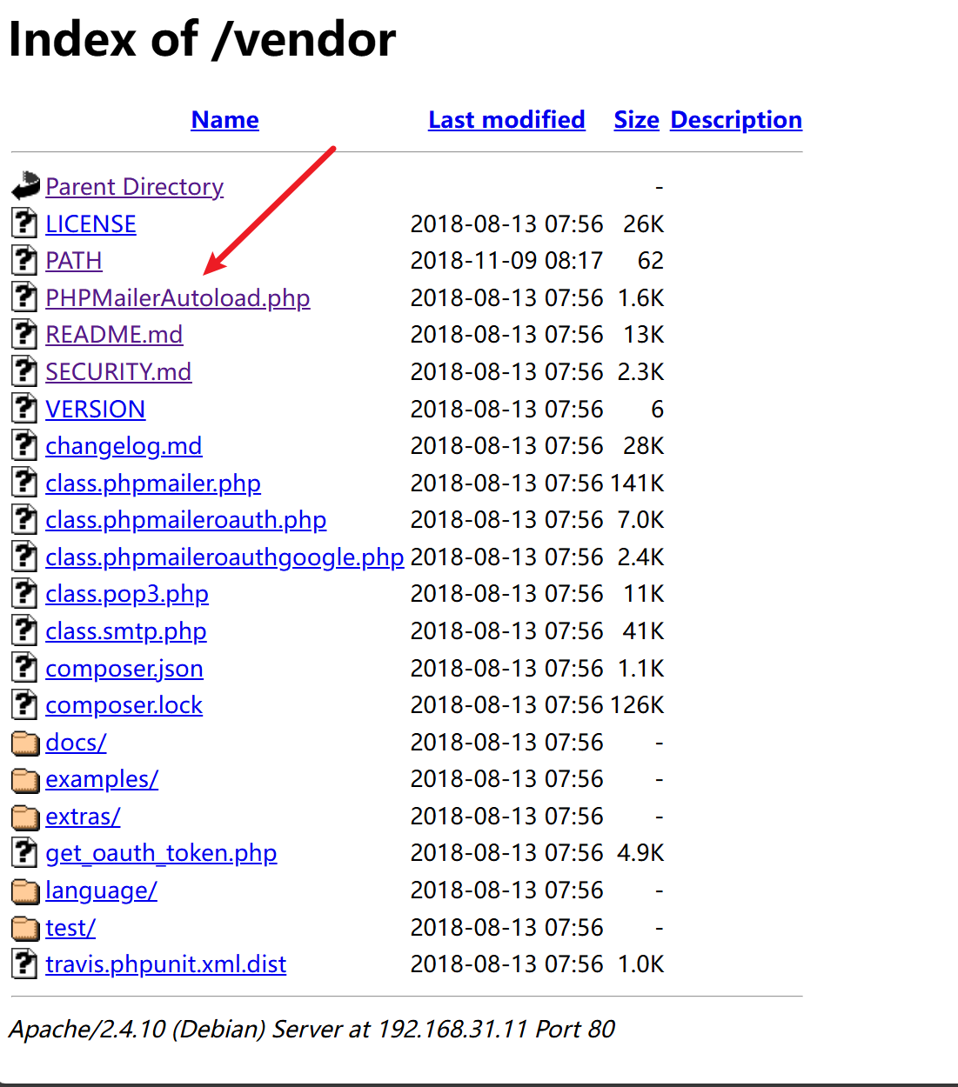Click the file icon next to class.smtp.php
The image size is (958, 1087).
(x=25, y=630)
